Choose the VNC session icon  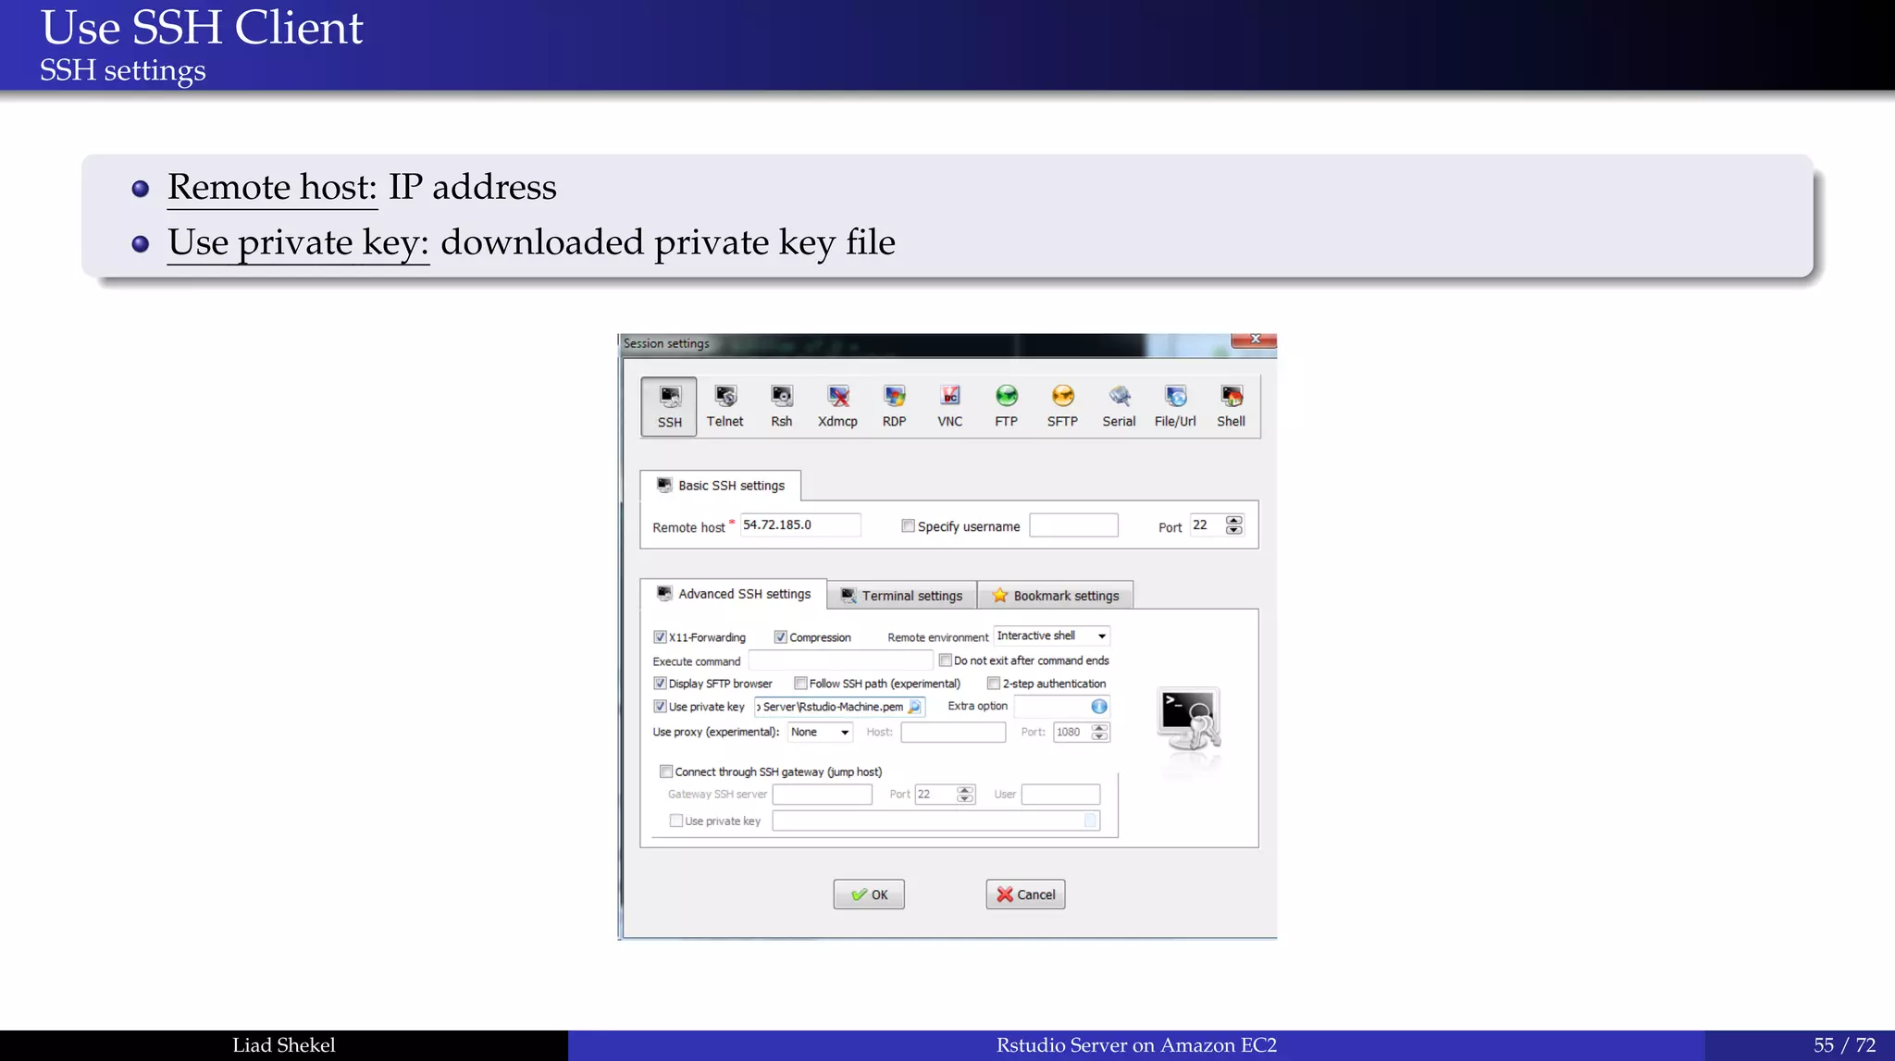(x=950, y=406)
